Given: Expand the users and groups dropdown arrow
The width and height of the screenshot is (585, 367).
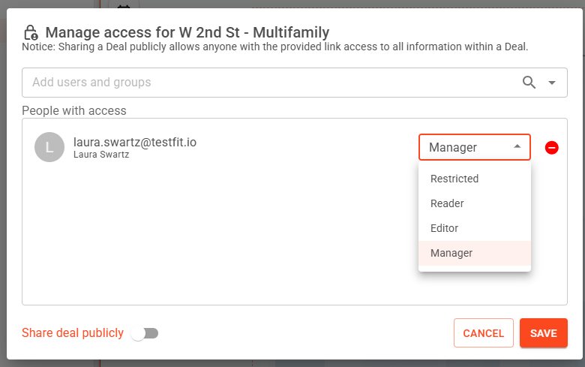Looking at the screenshot, I should [x=553, y=83].
